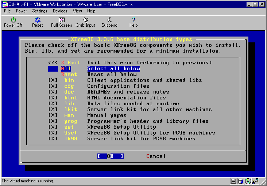Switch VM to Full Screen
The height and width of the screenshot is (186, 267).
[62, 22]
